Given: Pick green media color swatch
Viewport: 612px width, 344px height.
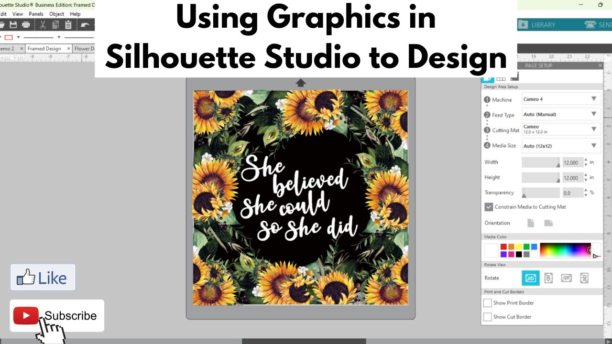Looking at the screenshot, I should point(526,247).
